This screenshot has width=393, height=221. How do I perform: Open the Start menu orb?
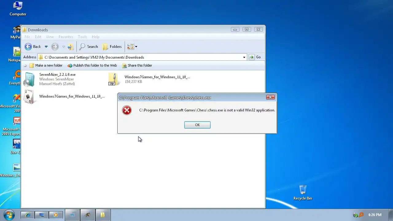(9, 215)
